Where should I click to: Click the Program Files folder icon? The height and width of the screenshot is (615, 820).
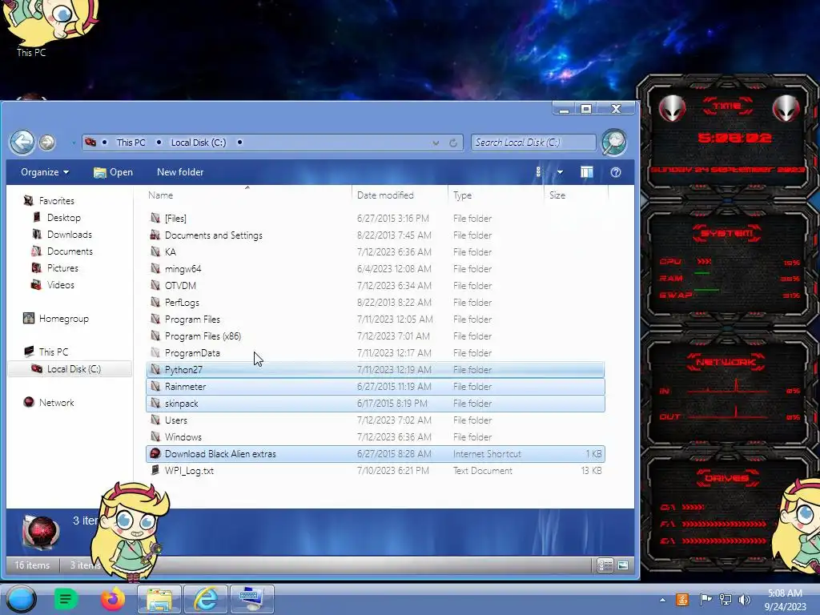155,319
